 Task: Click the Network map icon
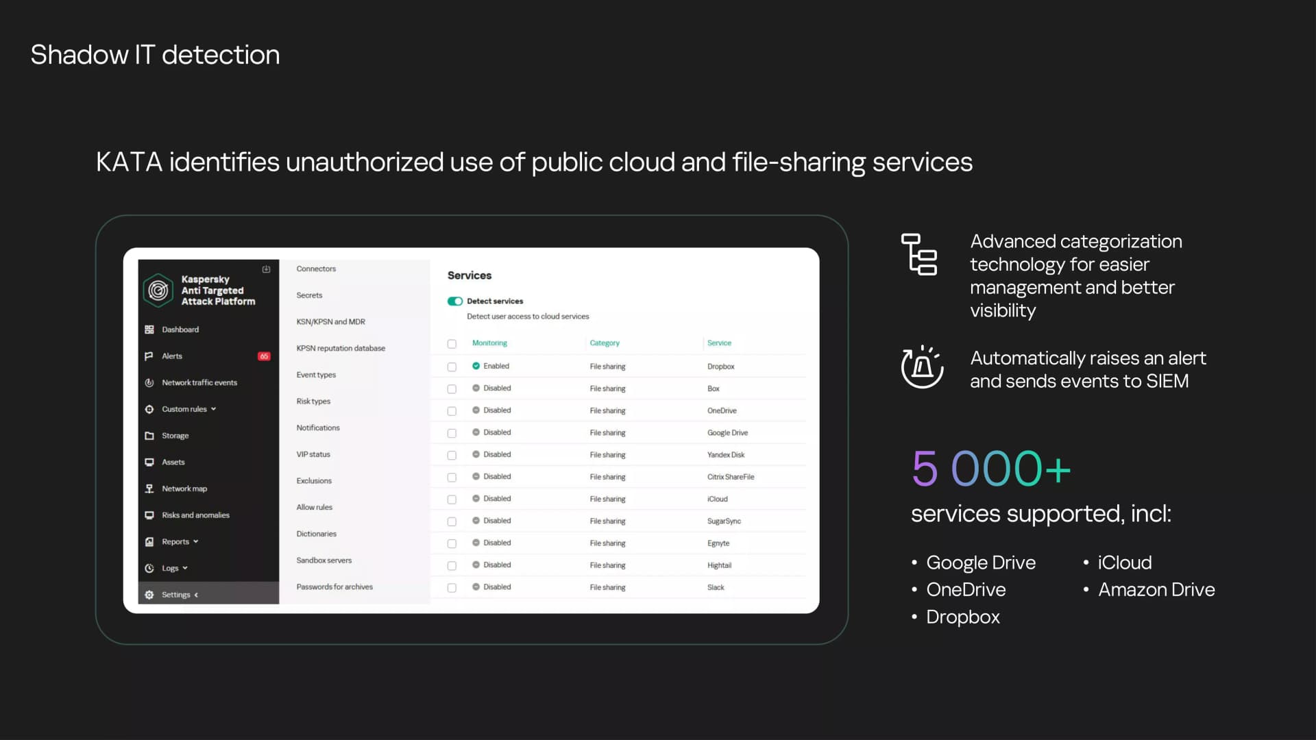(x=149, y=489)
